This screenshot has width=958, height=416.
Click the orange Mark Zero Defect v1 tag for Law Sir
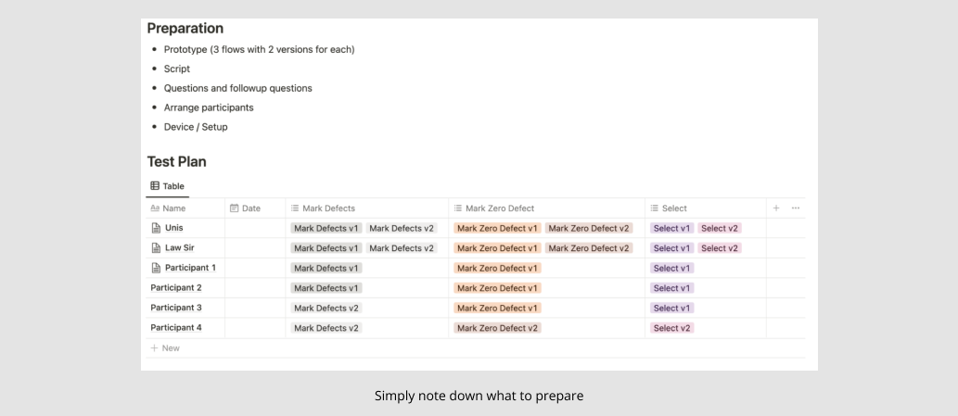(x=497, y=248)
